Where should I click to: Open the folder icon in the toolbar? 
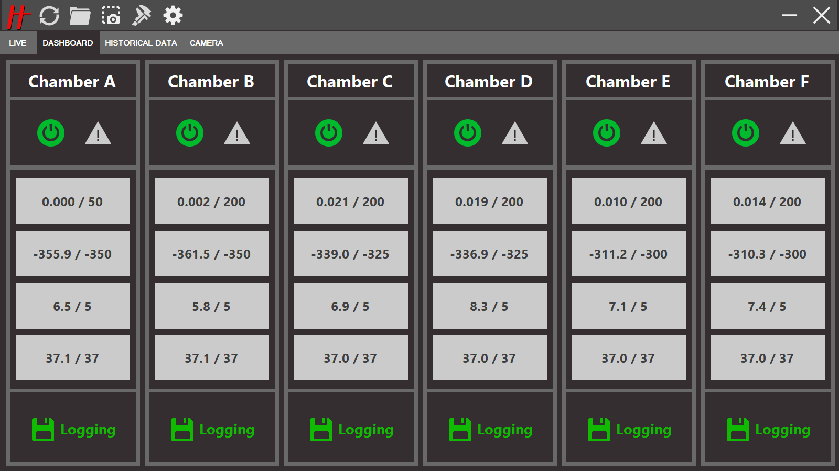(80, 16)
